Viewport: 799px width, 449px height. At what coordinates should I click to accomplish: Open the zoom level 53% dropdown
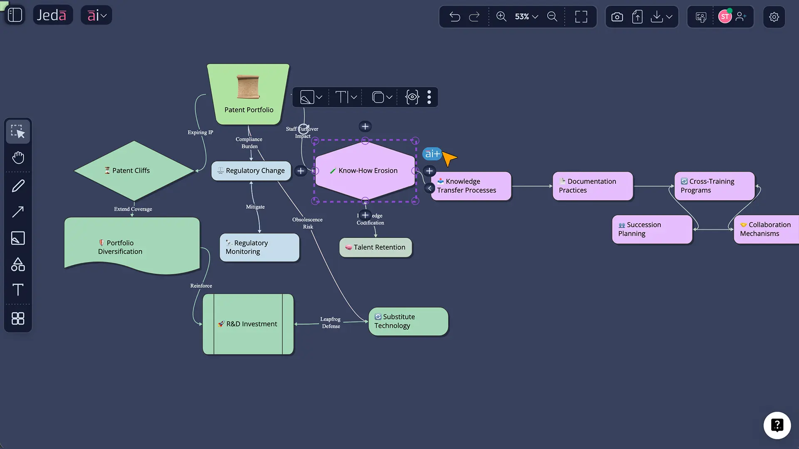tap(525, 17)
